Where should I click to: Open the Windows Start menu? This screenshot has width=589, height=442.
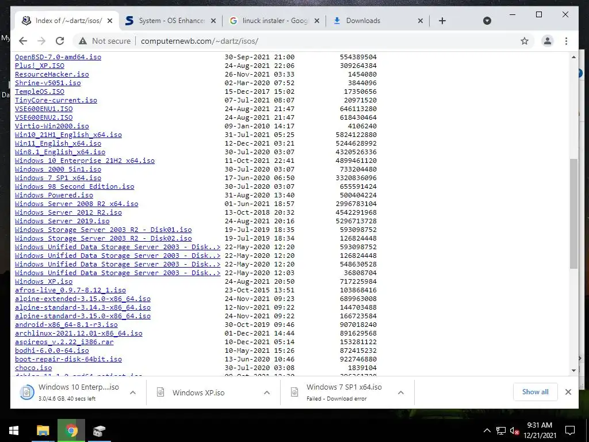14,430
